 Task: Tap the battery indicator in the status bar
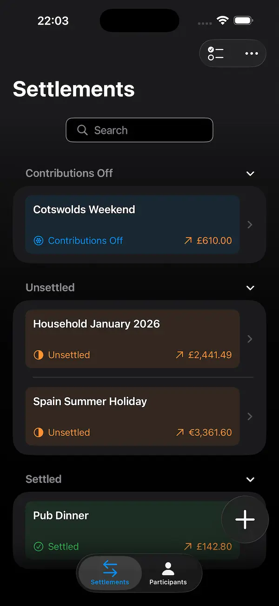pos(242,20)
